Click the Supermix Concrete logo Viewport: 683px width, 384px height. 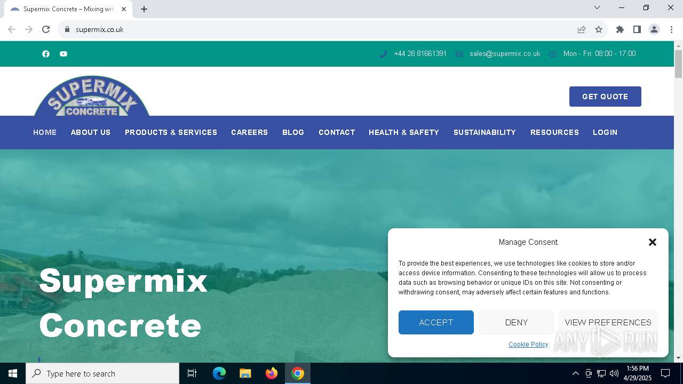click(92, 96)
